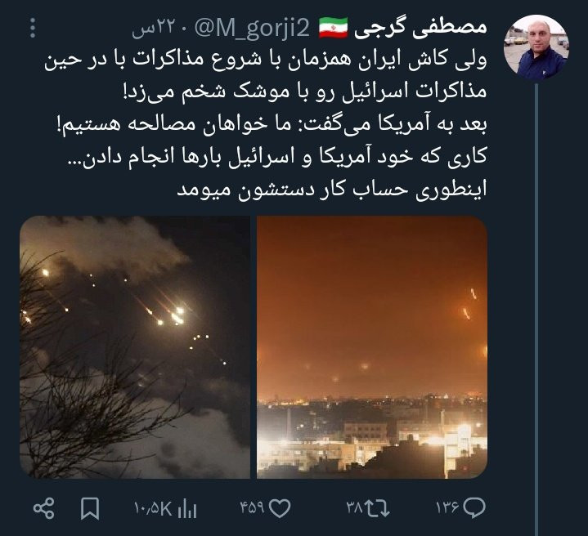Open the author's profile picture
The width and height of the screenshot is (588, 536).
point(536,47)
